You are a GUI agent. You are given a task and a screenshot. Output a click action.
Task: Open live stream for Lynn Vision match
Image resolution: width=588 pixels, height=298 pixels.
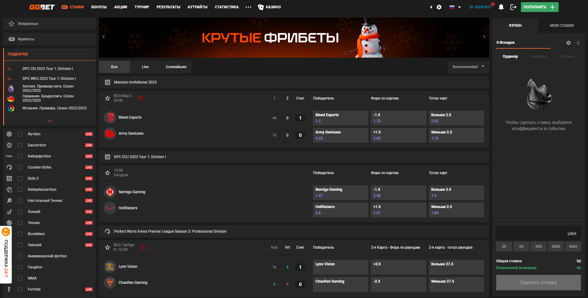point(143,247)
